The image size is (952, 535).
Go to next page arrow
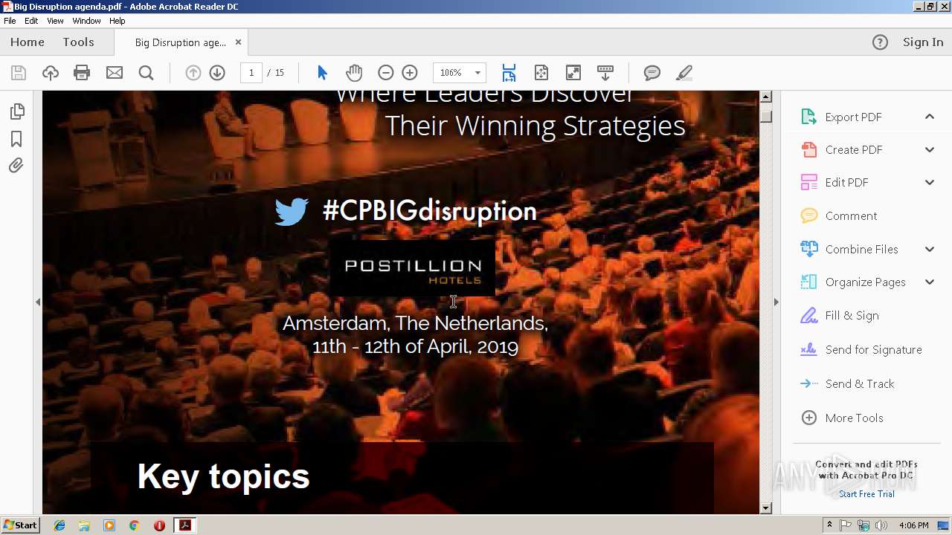(x=217, y=73)
